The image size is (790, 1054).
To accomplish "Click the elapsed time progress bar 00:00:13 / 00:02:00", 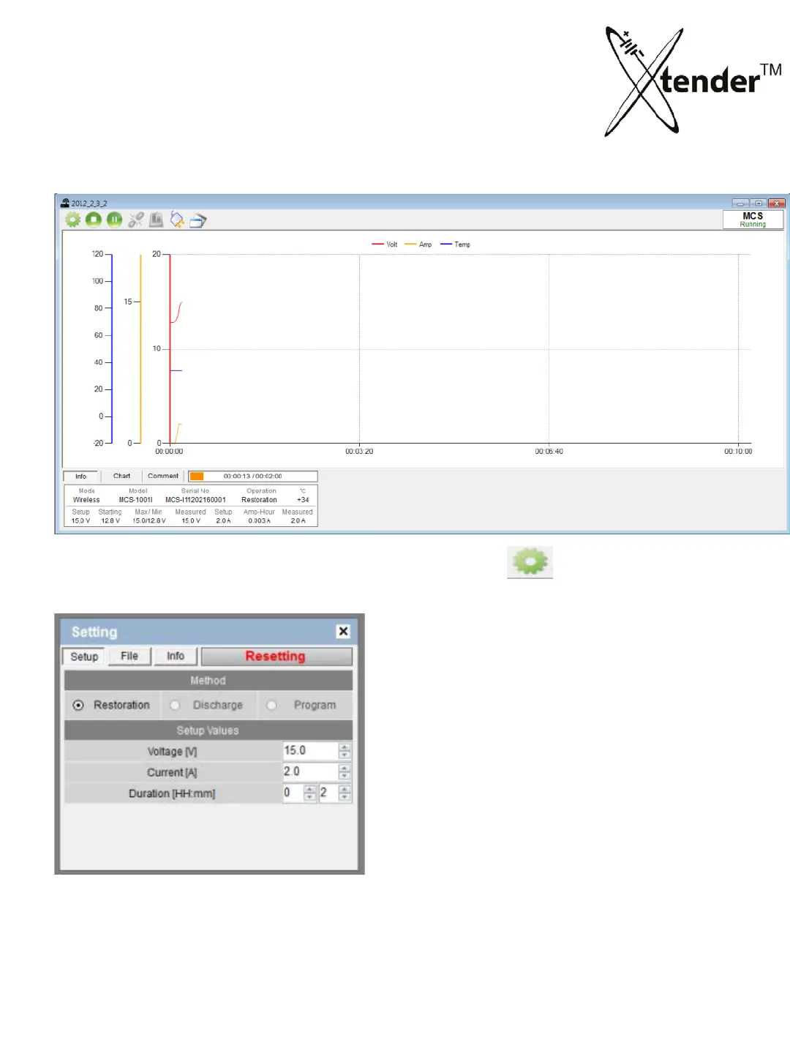I will 252,476.
